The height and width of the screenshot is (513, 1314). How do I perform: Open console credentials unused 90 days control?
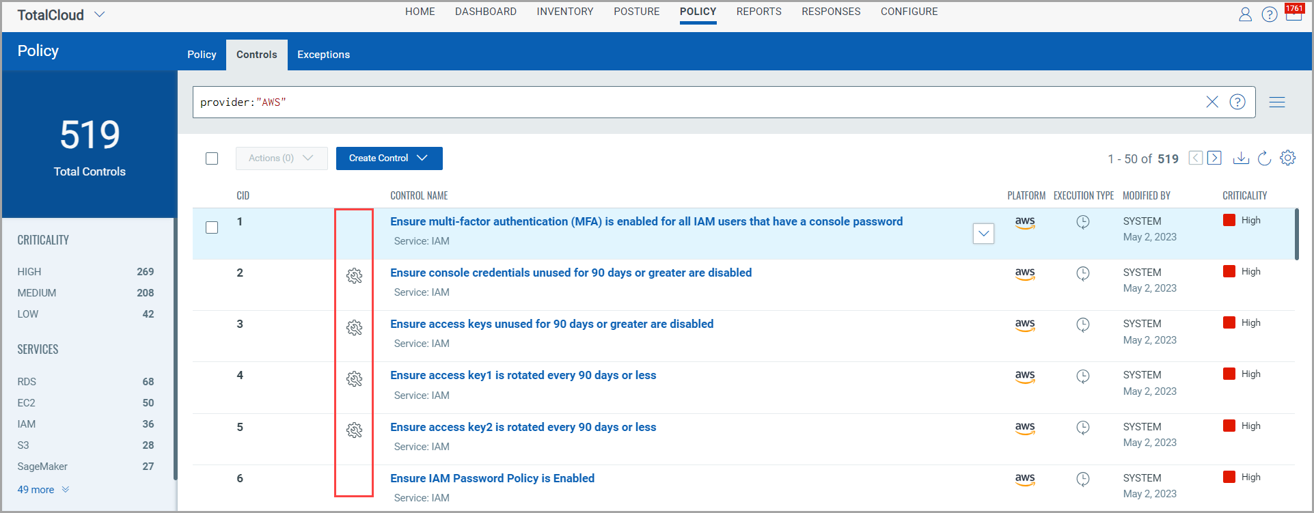(x=571, y=273)
